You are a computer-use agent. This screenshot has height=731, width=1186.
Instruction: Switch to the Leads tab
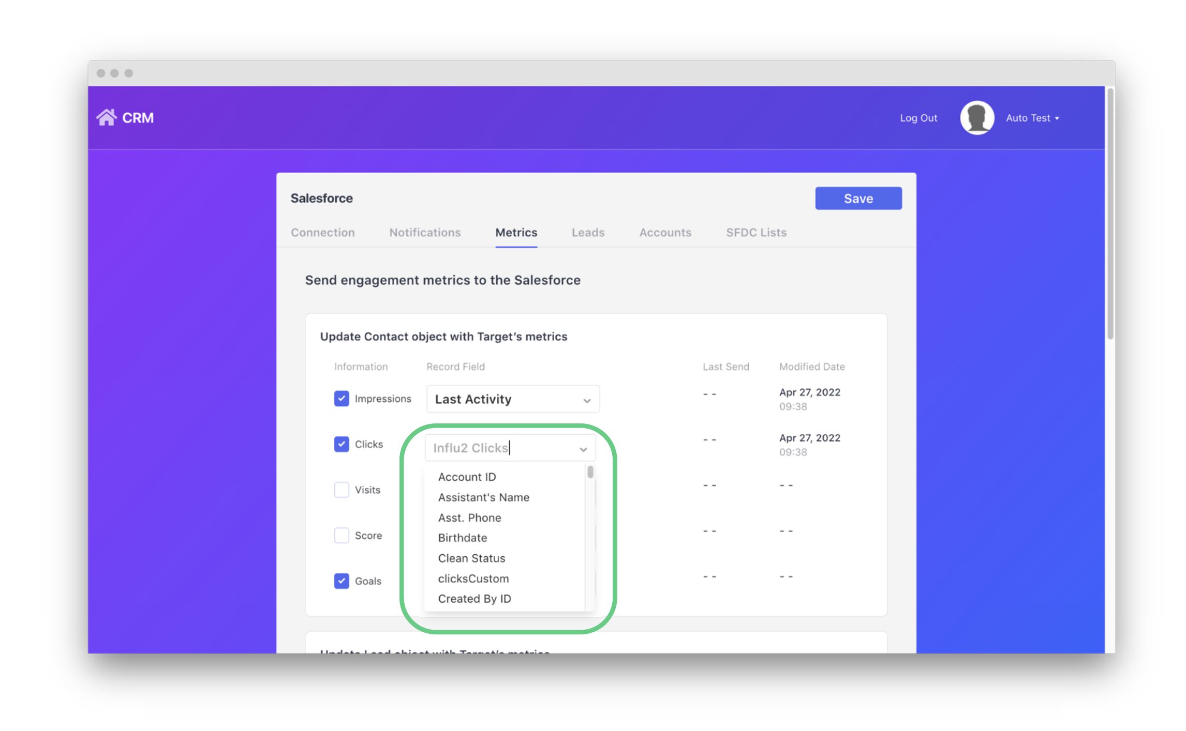pos(587,233)
